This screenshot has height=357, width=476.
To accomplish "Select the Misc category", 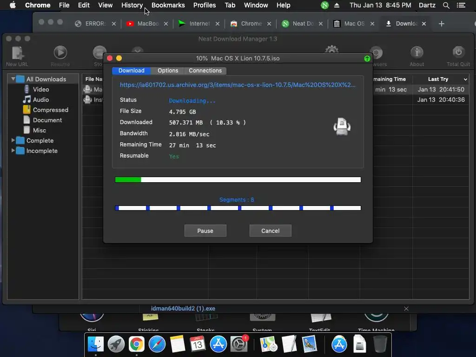I will tap(39, 130).
